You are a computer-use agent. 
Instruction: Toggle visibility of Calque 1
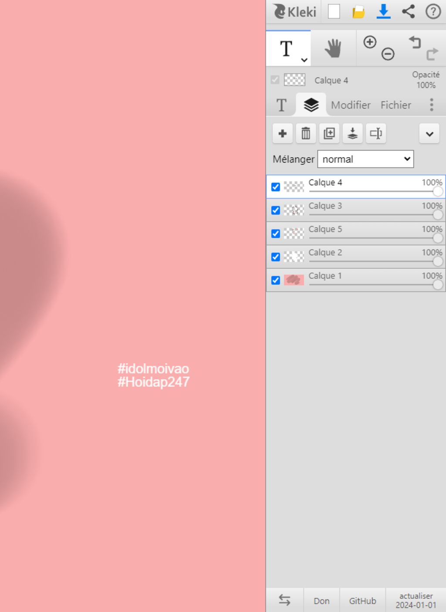pyautogui.click(x=276, y=280)
